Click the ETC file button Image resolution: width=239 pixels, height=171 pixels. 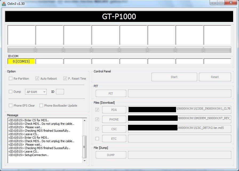114,138
